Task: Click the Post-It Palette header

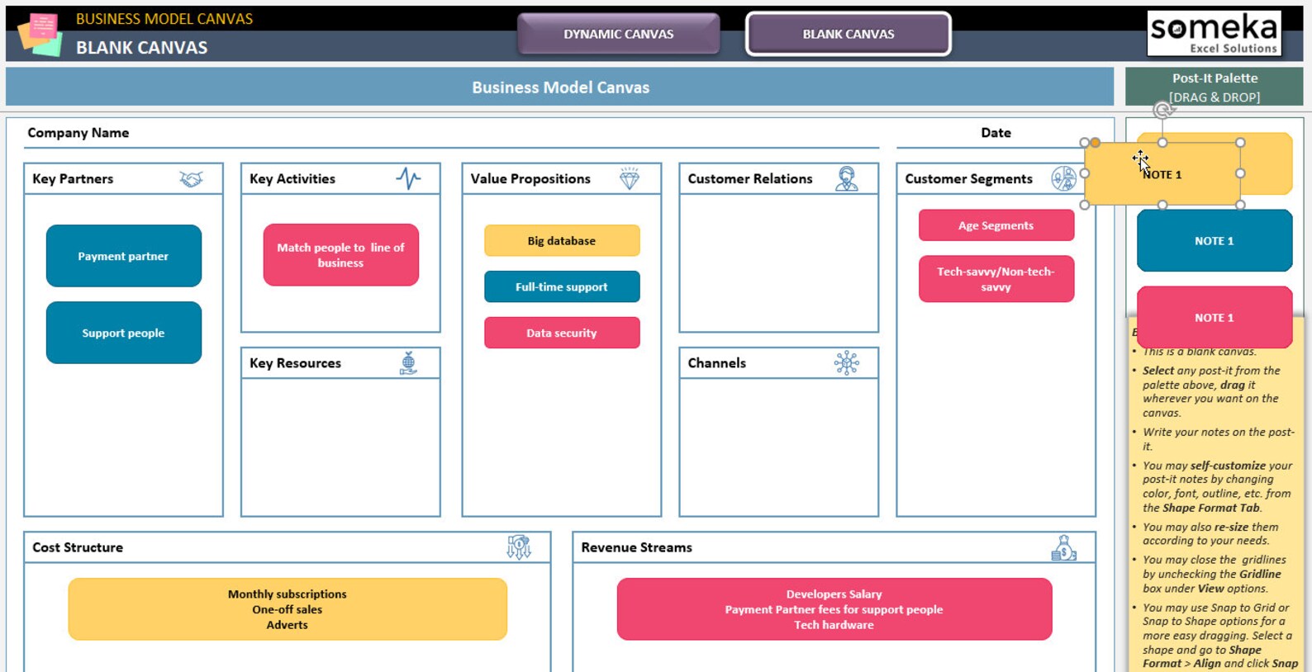Action: [x=1215, y=87]
